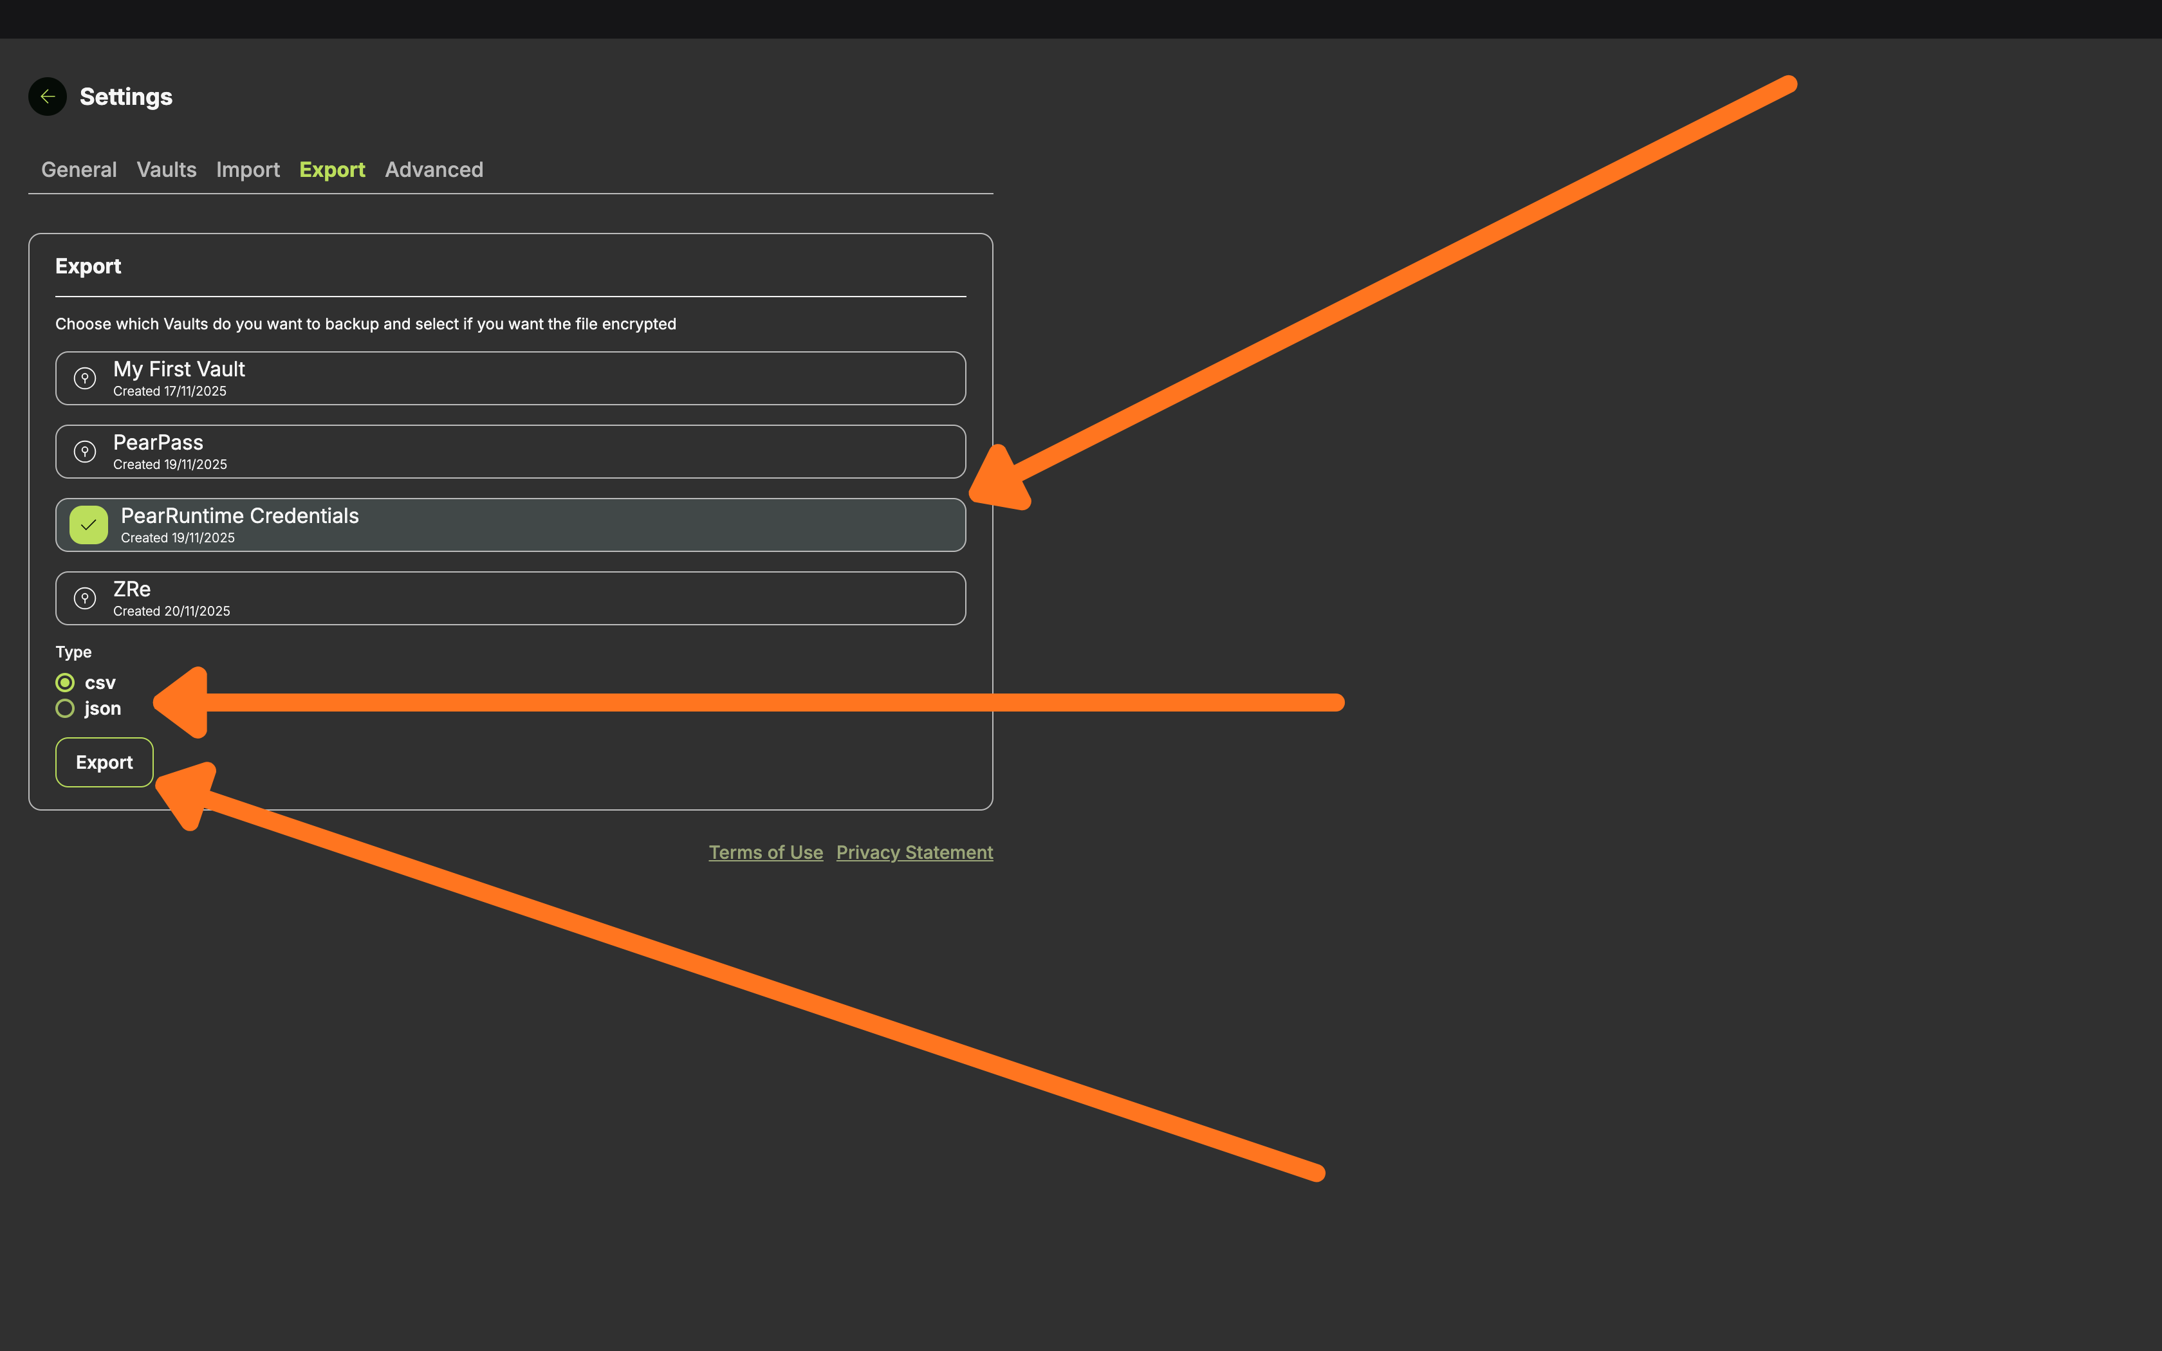Switch to the Vaults tab
Image resolution: width=2162 pixels, height=1351 pixels.
[166, 170]
